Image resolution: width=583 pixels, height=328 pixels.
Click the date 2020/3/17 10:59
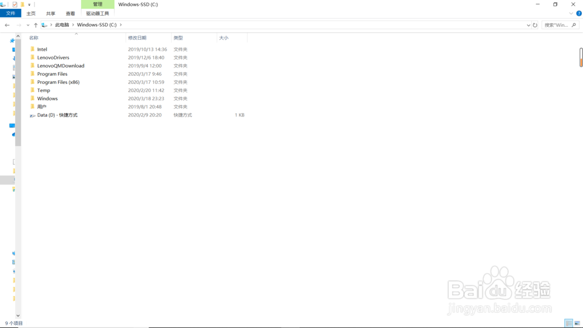tap(146, 82)
